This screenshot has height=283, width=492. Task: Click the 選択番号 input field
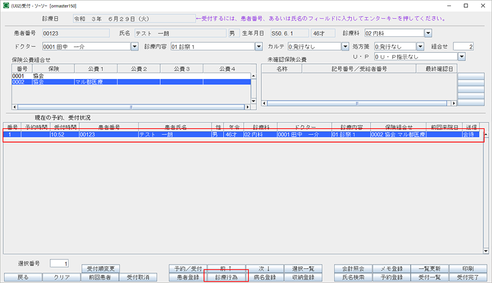[59, 263]
